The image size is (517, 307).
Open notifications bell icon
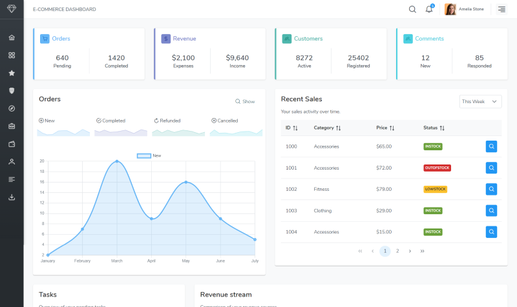429,9
